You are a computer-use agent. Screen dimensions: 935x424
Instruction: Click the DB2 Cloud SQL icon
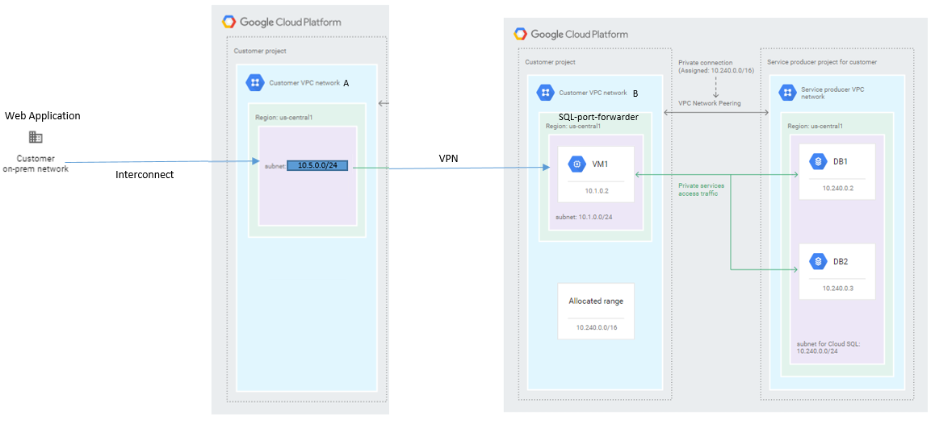point(818,261)
